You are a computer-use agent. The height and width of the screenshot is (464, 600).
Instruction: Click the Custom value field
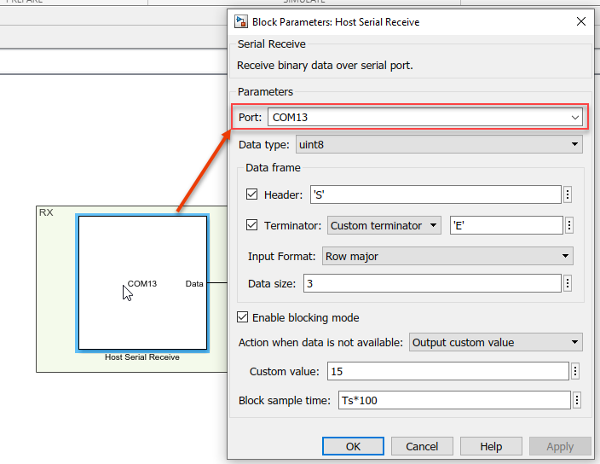click(448, 371)
